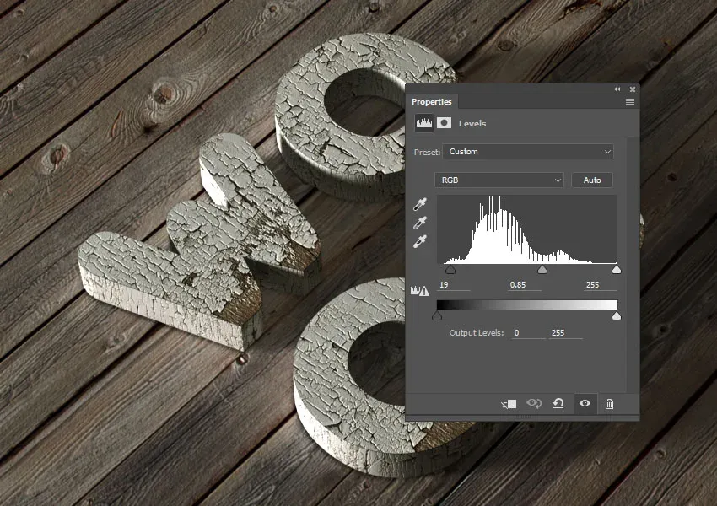This screenshot has width=717, height=506.
Task: Open the Preset dropdown showing Custom
Action: click(x=528, y=152)
